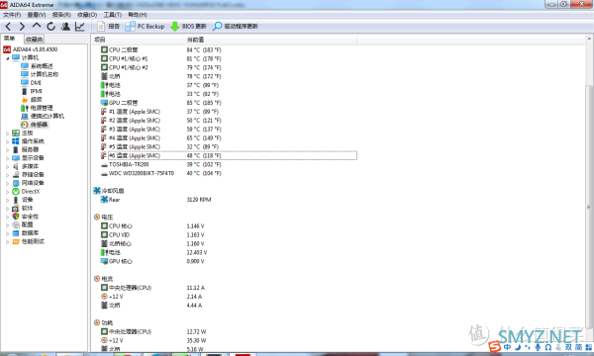Viewport: 594px width, 356px height.
Task: Expand the 安全性 node
Action: point(7,217)
